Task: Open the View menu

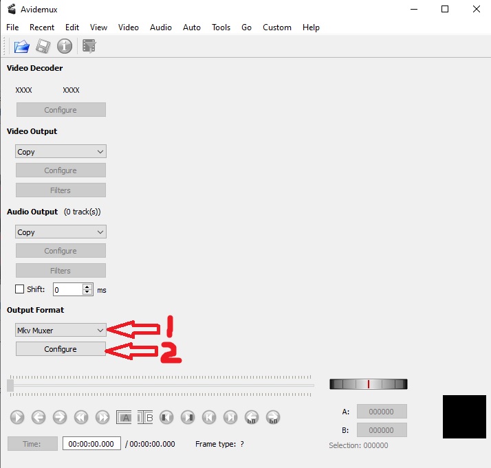Action: point(98,27)
